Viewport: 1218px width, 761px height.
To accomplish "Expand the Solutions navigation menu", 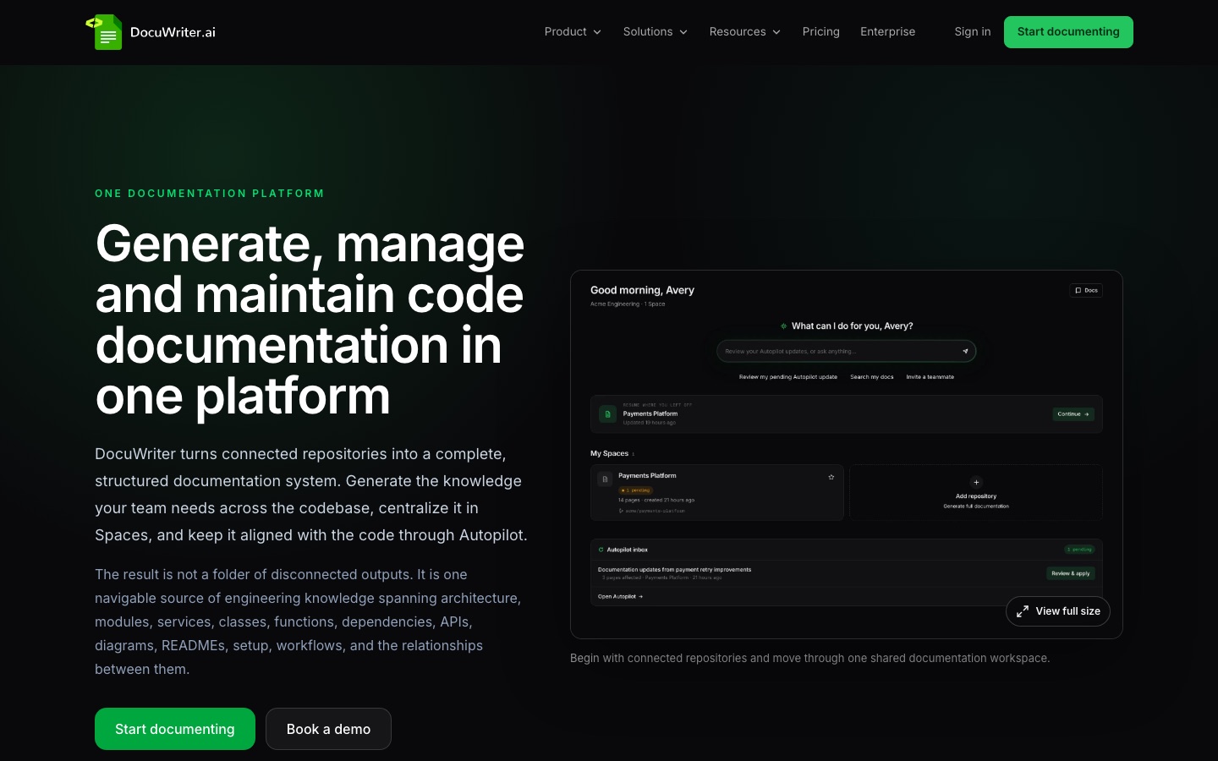I will (x=656, y=32).
